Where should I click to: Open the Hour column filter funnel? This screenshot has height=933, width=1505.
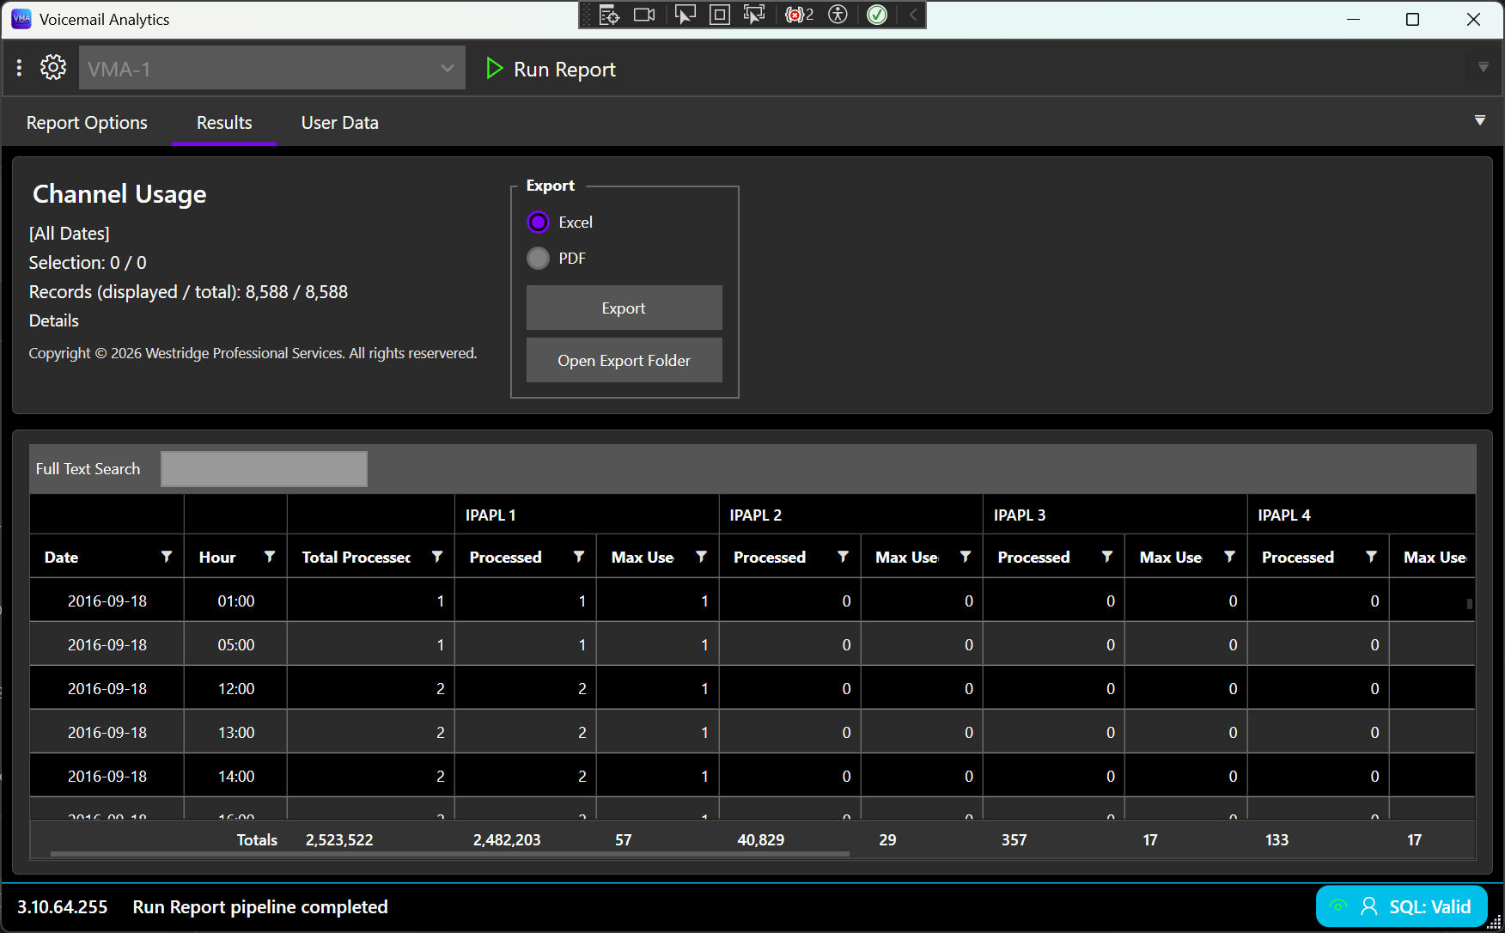[x=270, y=557]
